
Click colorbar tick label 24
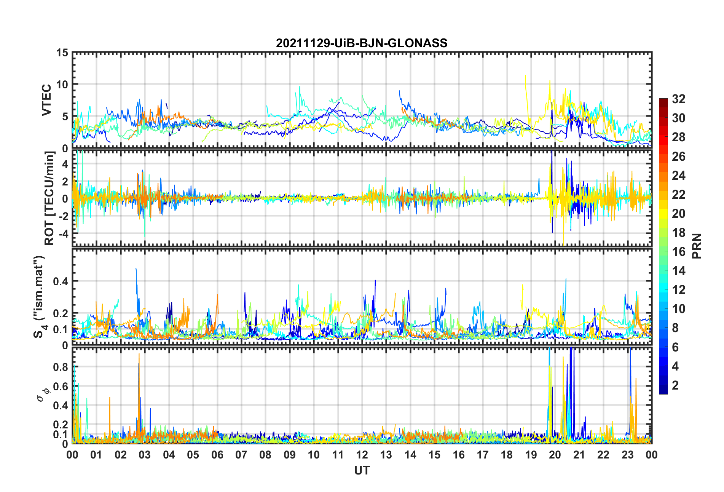678,176
